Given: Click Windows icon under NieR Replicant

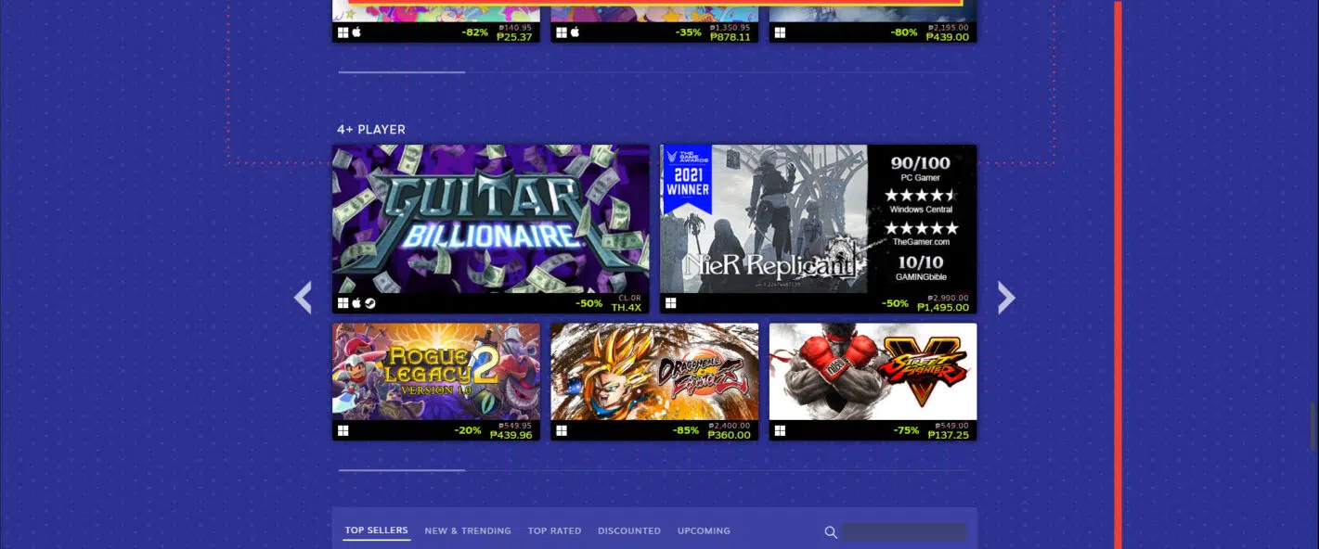Looking at the screenshot, I should pyautogui.click(x=671, y=303).
